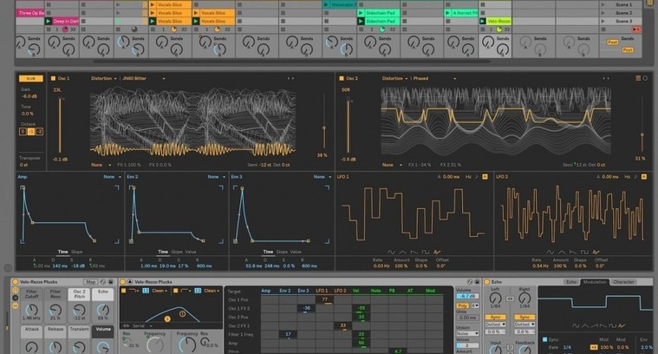Screen dimensions: 658x354
Task: Toggle the SUB oscillator on
Action: click(x=30, y=79)
